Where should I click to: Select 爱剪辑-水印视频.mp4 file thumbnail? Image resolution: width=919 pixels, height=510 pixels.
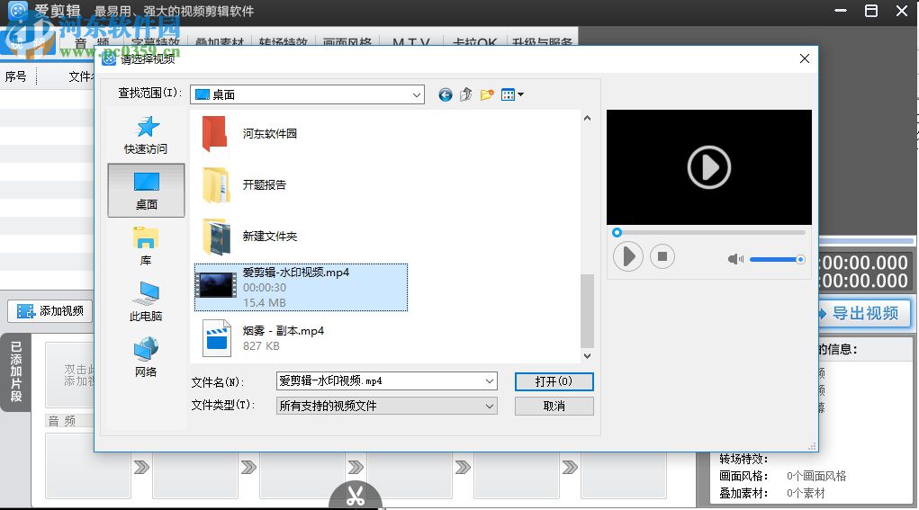click(216, 287)
